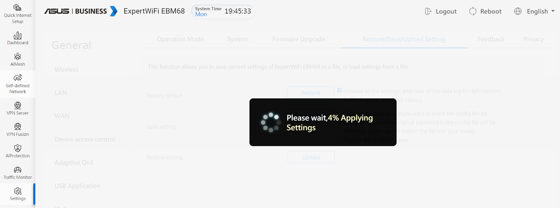Select the Settings gear in the sidebar
The width and height of the screenshot is (560, 208).
17,194
